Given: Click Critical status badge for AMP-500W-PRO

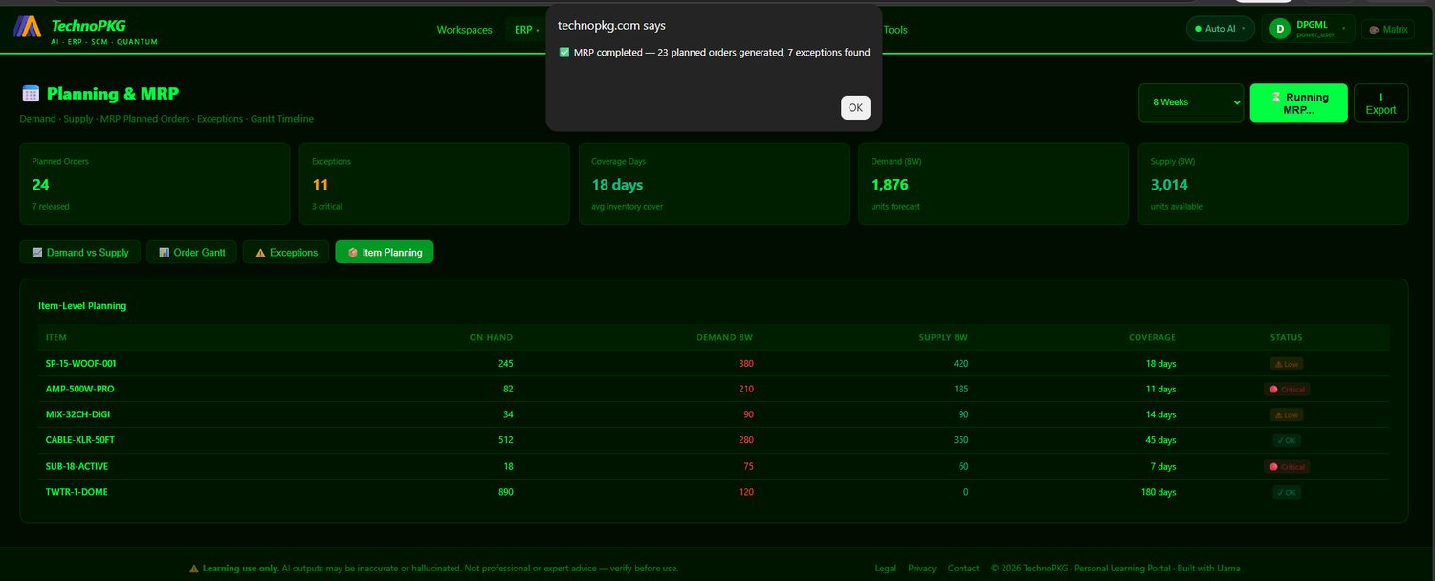Looking at the screenshot, I should pyautogui.click(x=1286, y=390).
